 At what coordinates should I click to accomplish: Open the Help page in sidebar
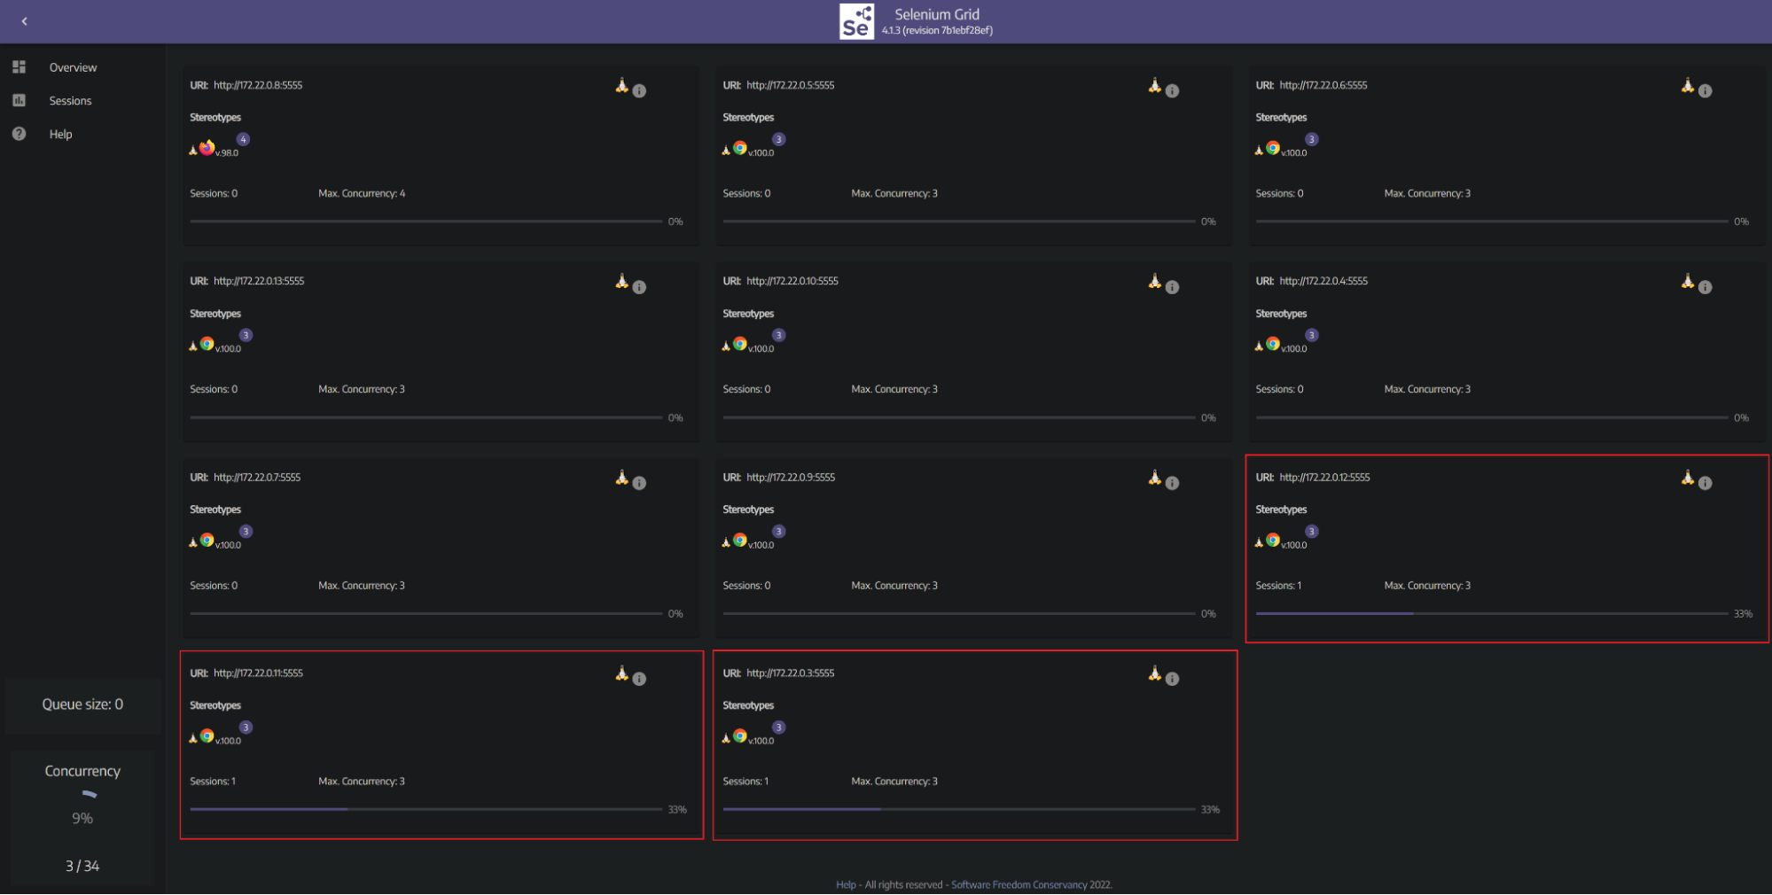point(60,135)
